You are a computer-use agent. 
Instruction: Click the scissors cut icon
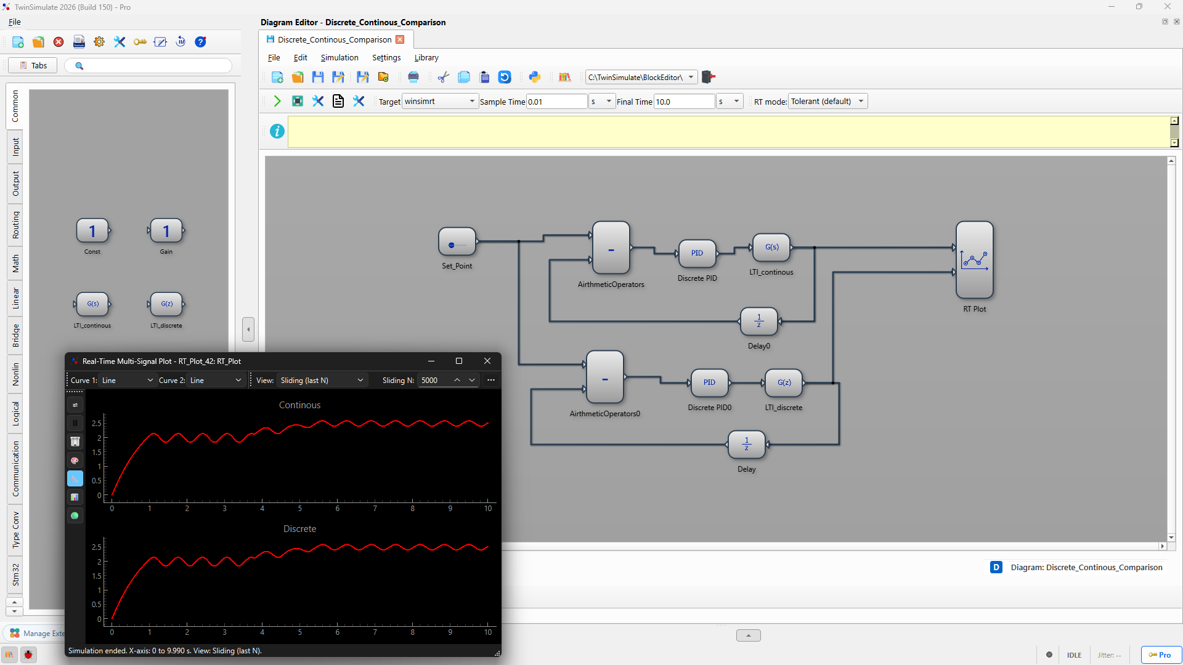(x=443, y=77)
